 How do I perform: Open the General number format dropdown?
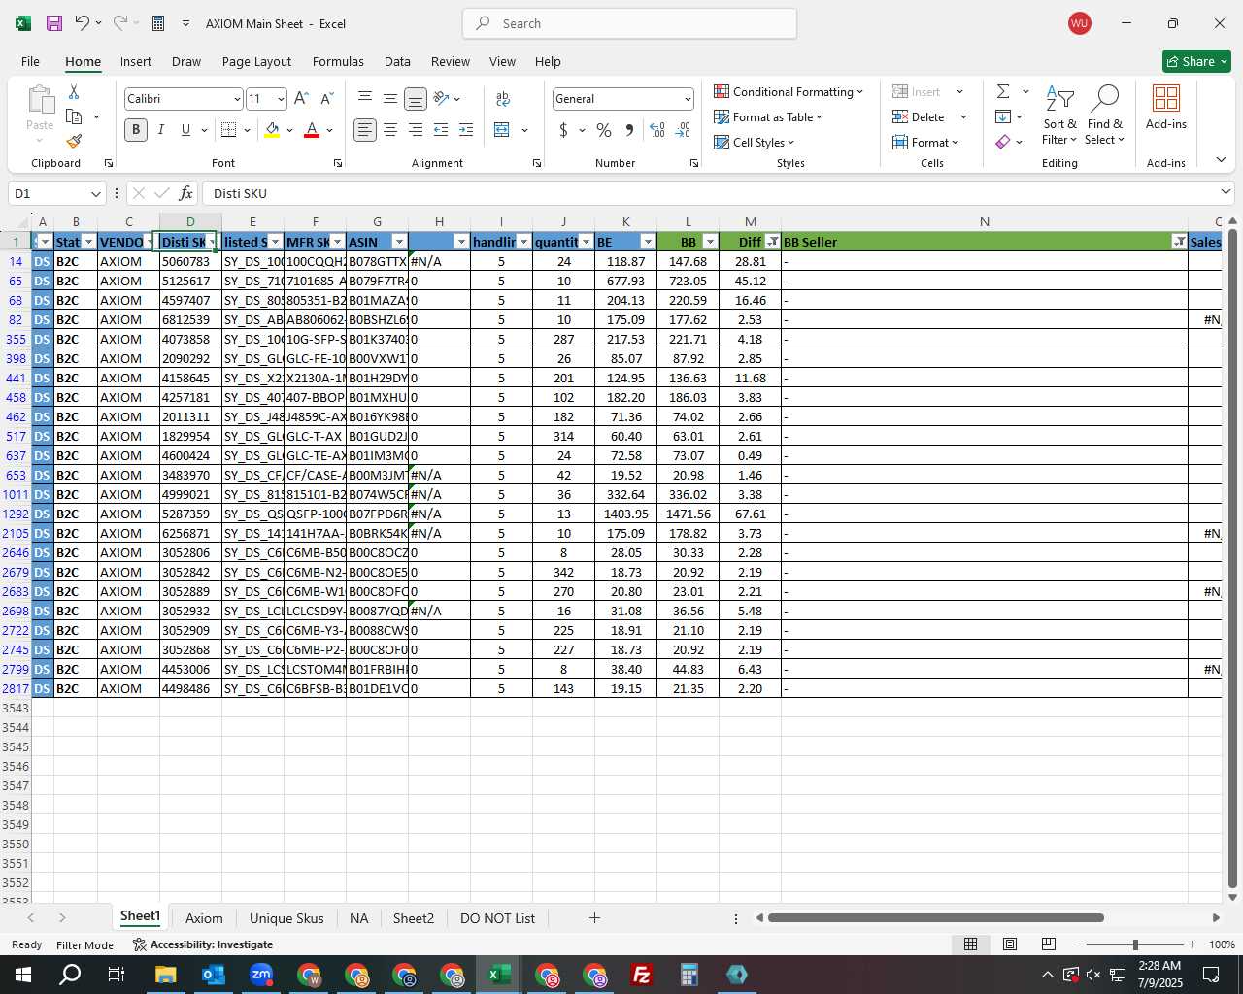pos(688,99)
